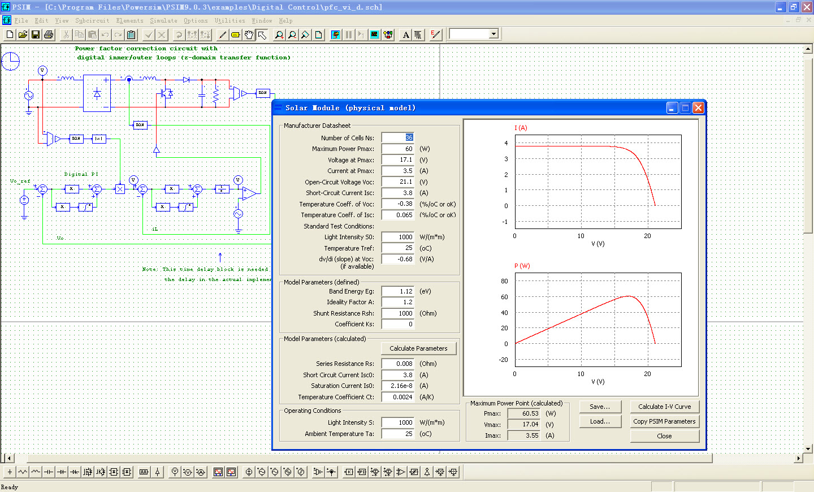
Task: Click the 'Vo_ref' label in schematic
Action: pos(20,181)
